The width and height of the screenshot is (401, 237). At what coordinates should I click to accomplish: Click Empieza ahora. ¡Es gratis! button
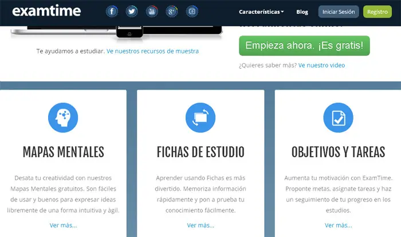point(304,45)
